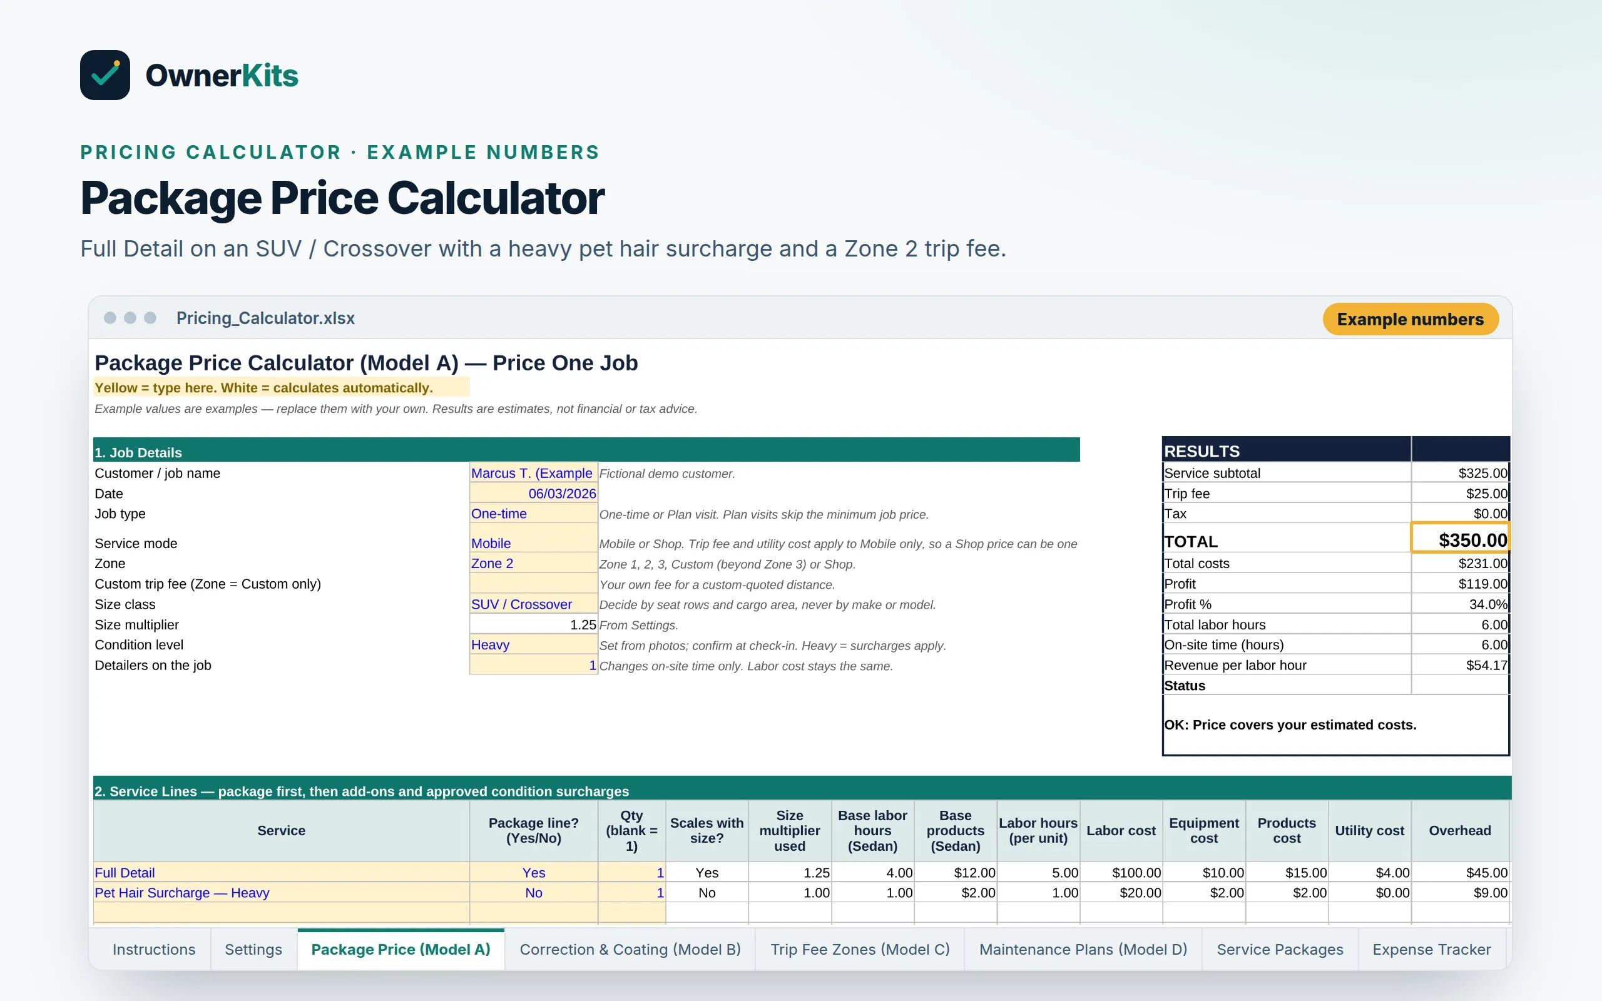The width and height of the screenshot is (1602, 1001).
Task: Click the Service column header
Action: coord(282,830)
